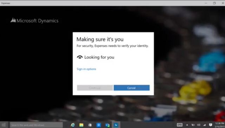Maximize the Expenses window

click(214, 3)
